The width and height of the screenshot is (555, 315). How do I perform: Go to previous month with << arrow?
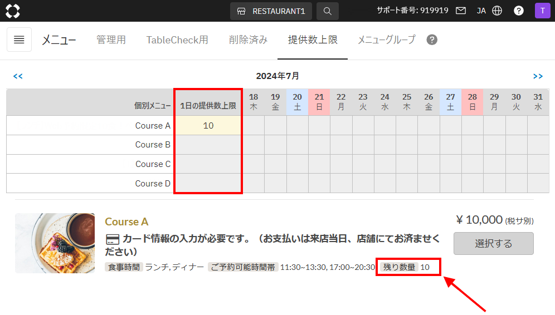pyautogui.click(x=18, y=76)
